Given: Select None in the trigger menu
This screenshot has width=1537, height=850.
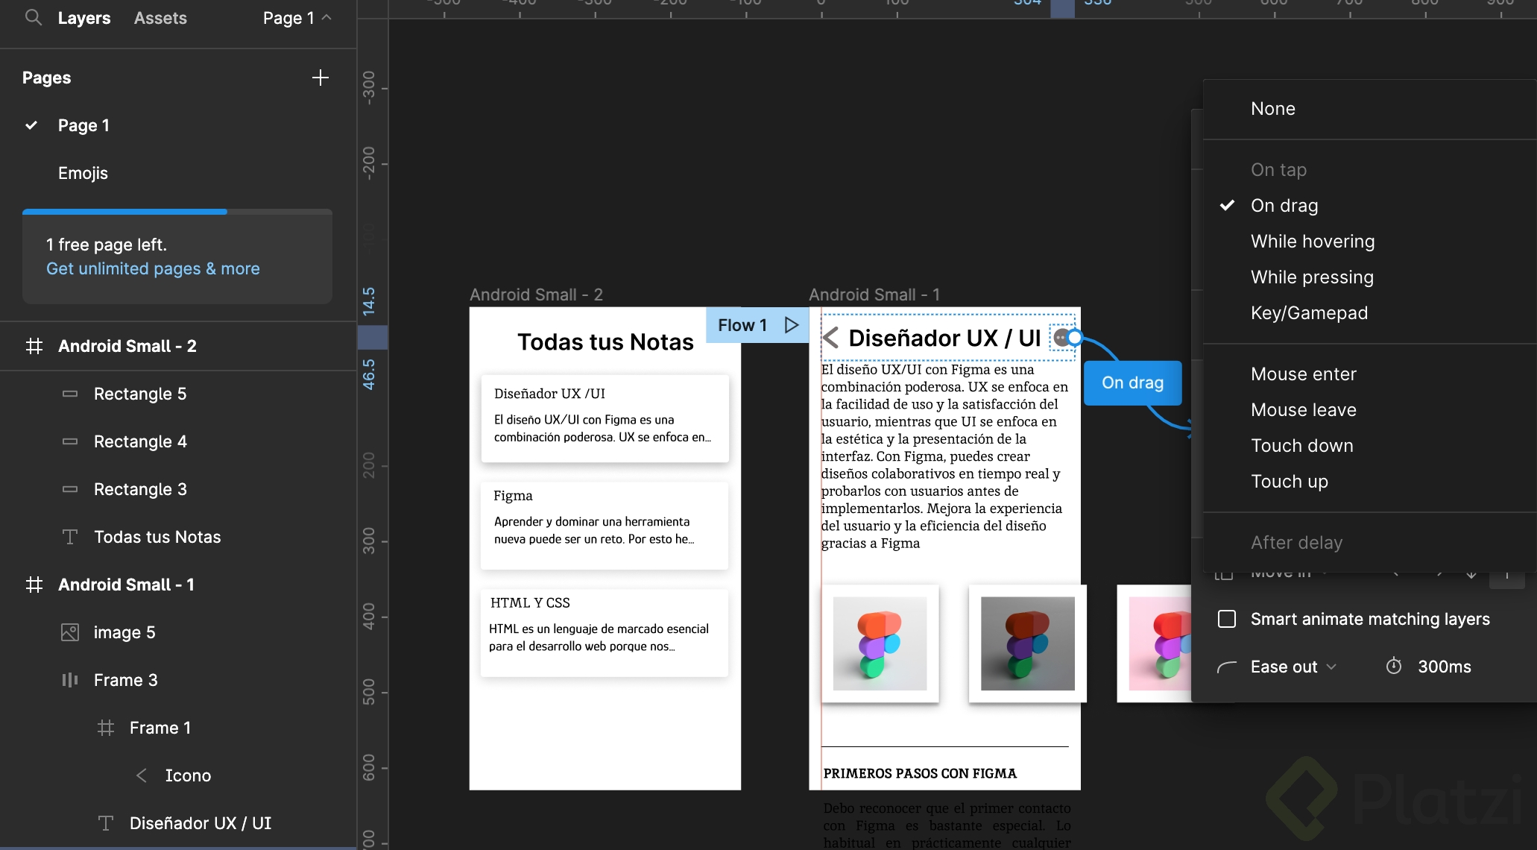Looking at the screenshot, I should pyautogui.click(x=1272, y=109).
